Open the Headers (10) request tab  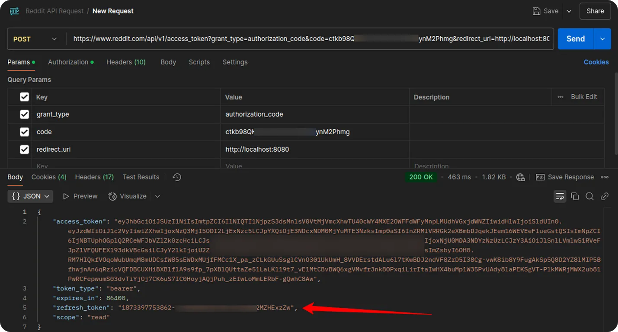(126, 62)
